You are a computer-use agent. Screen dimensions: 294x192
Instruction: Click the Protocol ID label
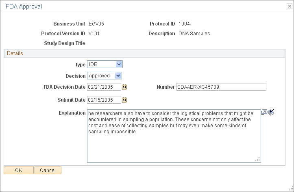click(x=162, y=24)
